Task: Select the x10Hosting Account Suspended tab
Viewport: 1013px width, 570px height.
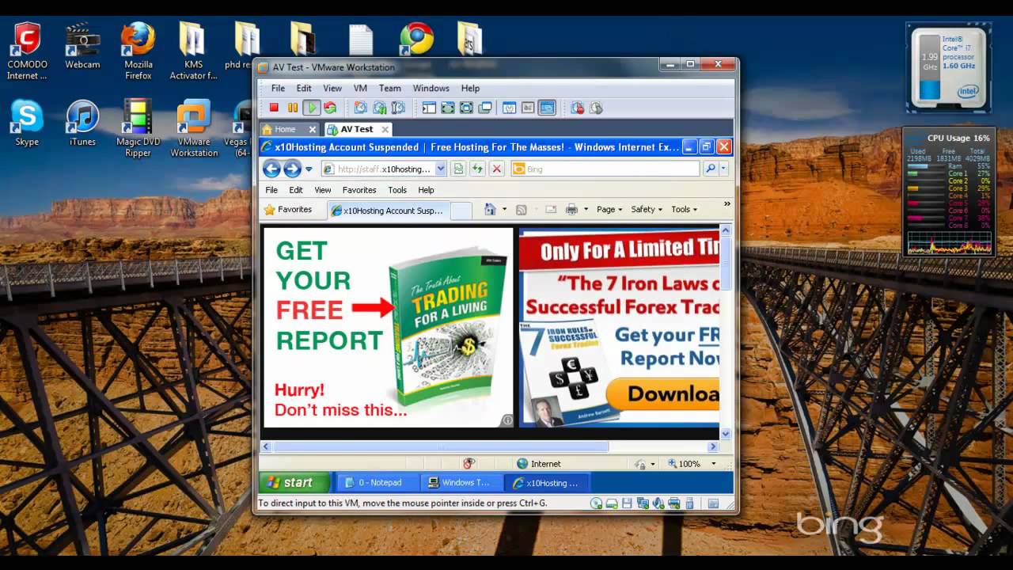Action: coord(389,211)
